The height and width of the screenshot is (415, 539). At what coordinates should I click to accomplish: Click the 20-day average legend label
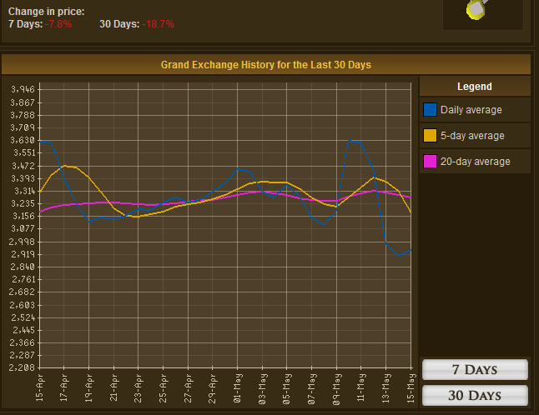pos(475,162)
